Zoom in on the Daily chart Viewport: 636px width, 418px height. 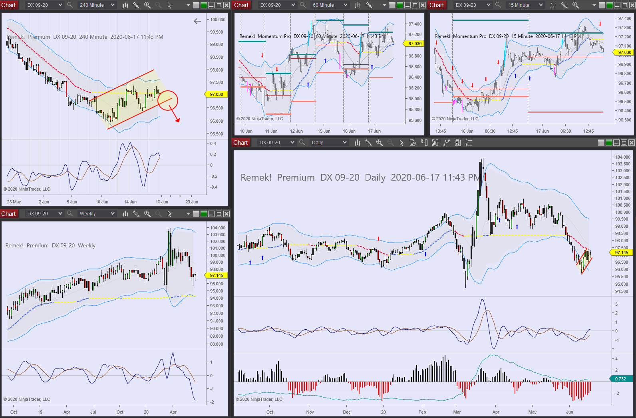click(x=380, y=143)
